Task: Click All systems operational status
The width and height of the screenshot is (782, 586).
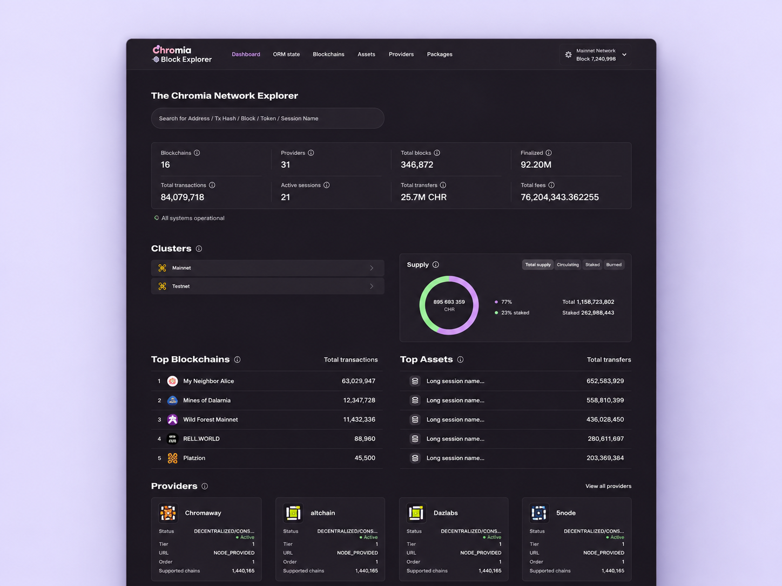Action: click(190, 218)
